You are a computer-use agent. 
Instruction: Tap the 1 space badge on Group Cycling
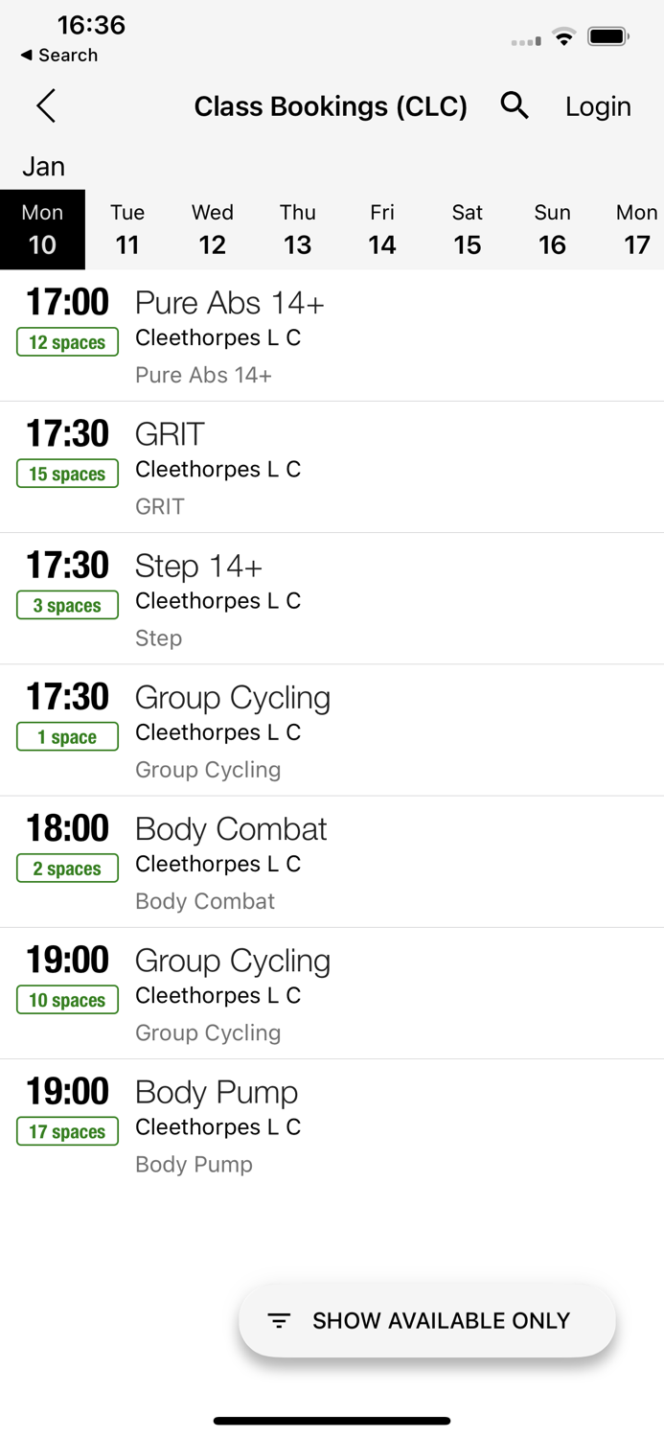point(67,736)
